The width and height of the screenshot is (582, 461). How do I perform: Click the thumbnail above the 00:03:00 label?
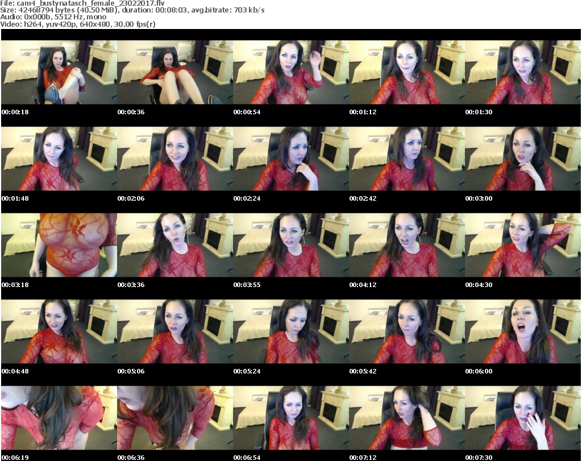[x=523, y=159]
